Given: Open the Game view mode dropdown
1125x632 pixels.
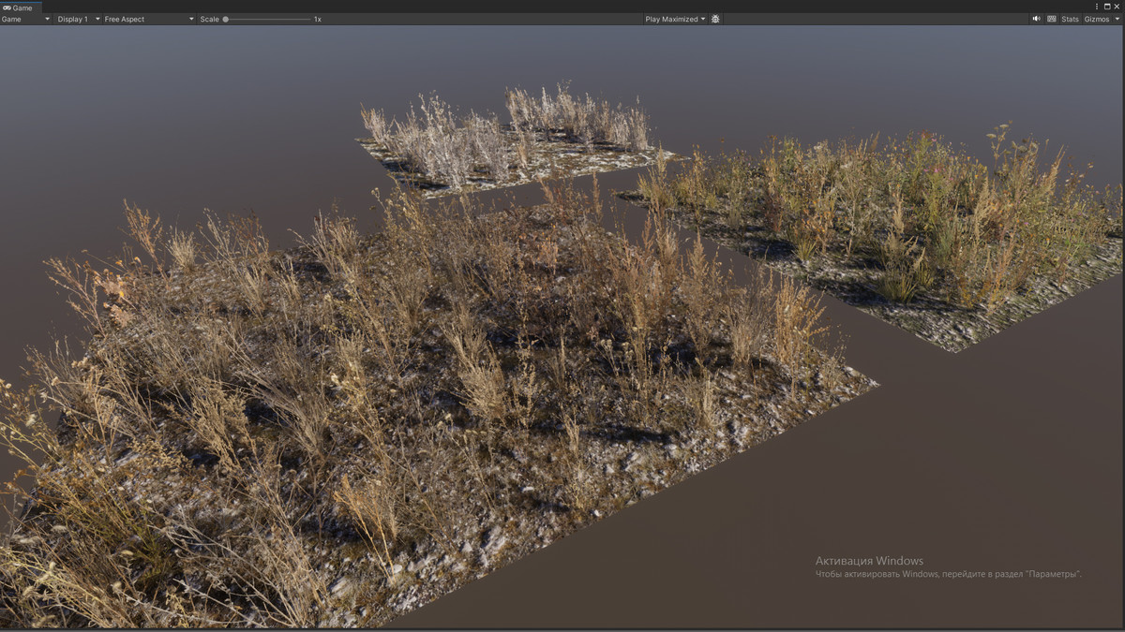Looking at the screenshot, I should tap(26, 19).
